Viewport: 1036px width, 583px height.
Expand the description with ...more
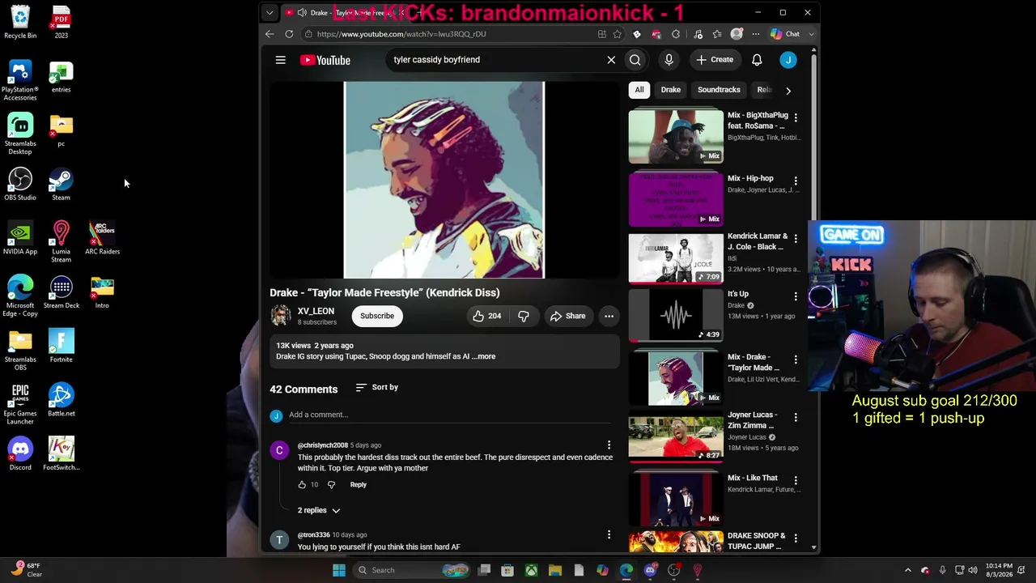(483, 356)
